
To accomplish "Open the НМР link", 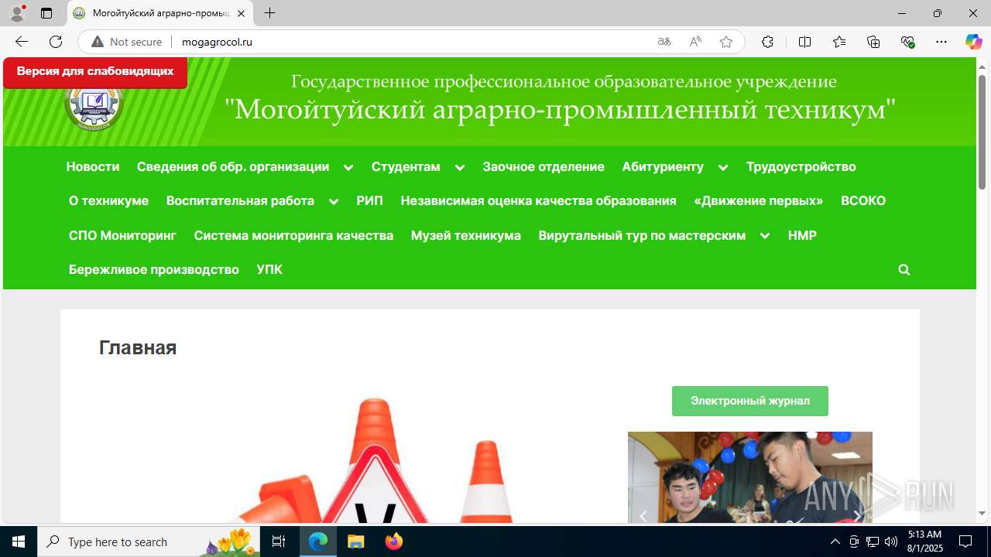I will tap(802, 235).
